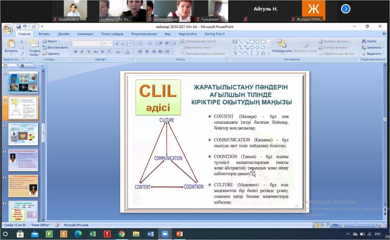The width and height of the screenshot is (390, 240).
Task: Open the Выделить selection dropdown
Action: 383,54
